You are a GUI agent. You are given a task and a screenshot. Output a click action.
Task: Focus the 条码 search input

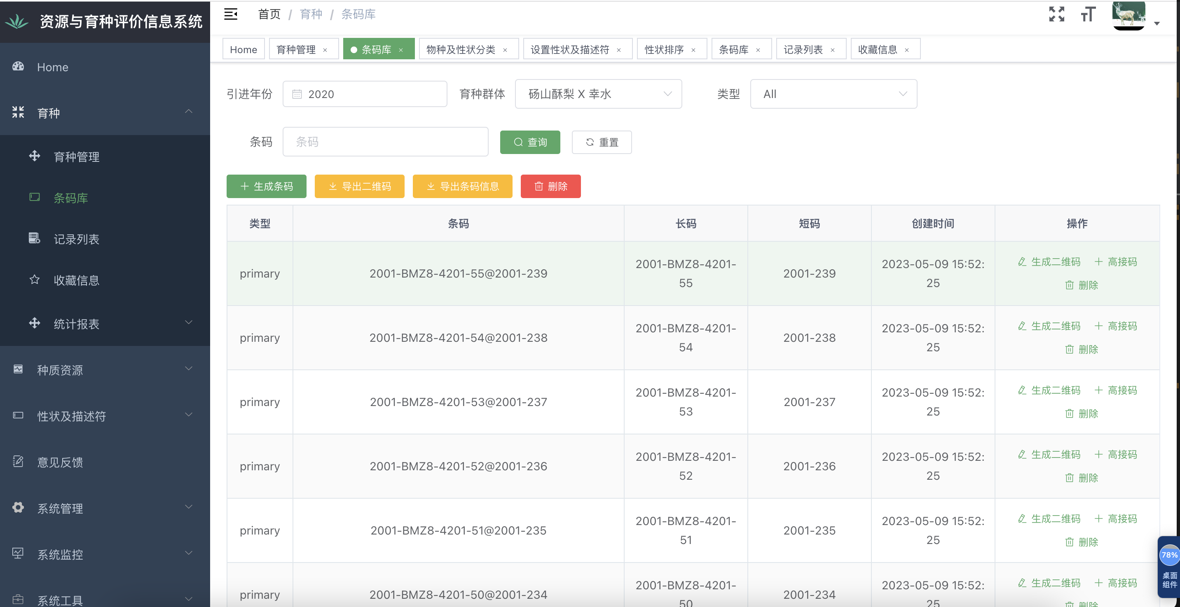pos(385,141)
